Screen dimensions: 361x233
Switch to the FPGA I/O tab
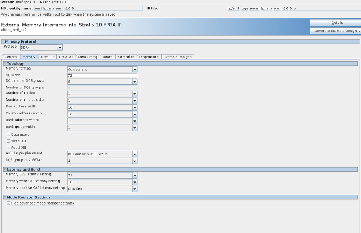point(66,57)
